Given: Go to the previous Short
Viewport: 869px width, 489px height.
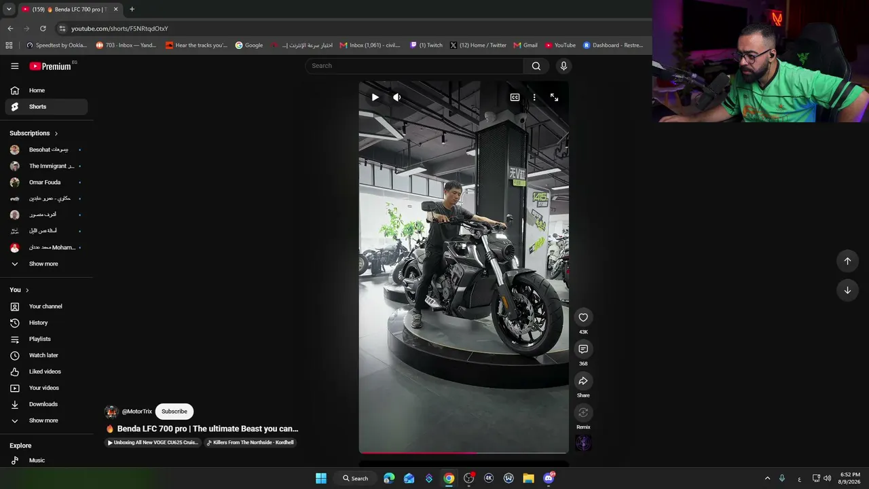Looking at the screenshot, I should (x=847, y=261).
